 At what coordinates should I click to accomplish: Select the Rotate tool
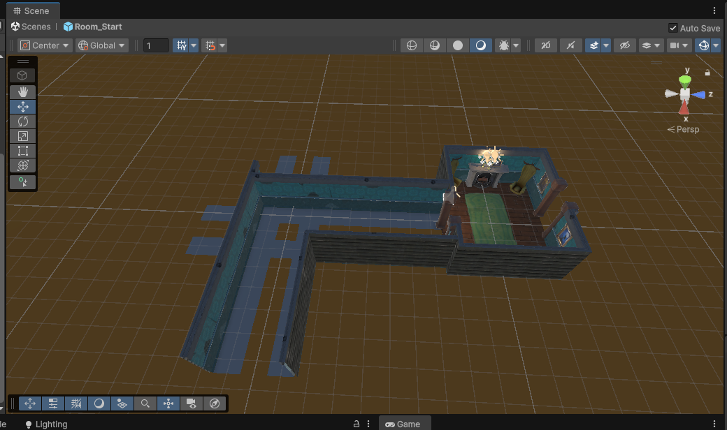pos(22,121)
